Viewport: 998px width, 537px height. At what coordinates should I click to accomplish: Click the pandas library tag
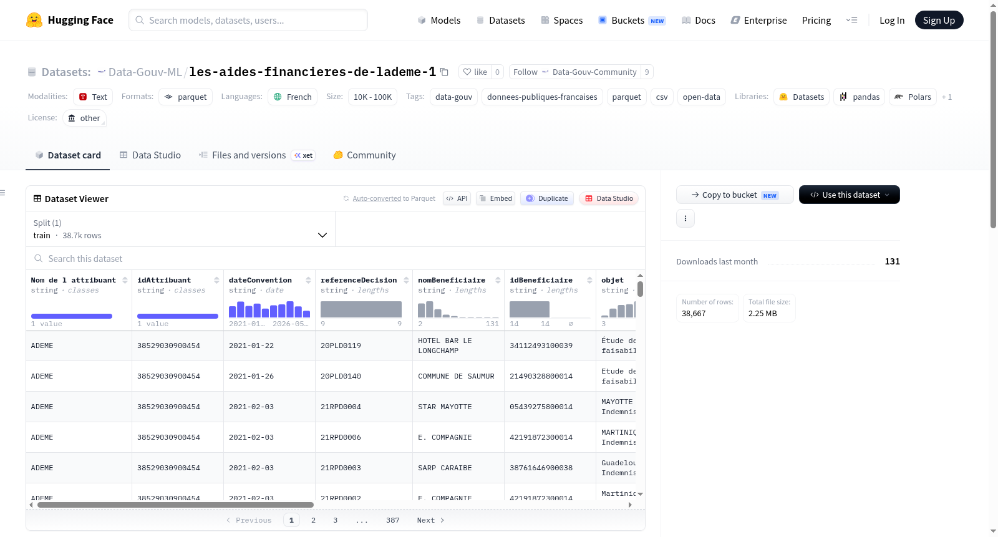860,97
